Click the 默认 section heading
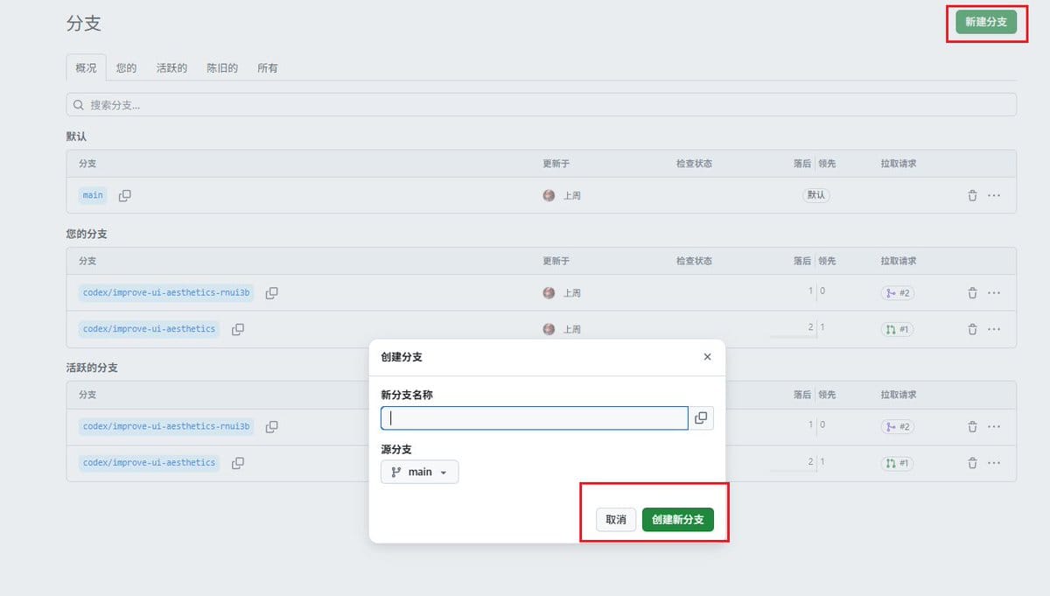The image size is (1050, 596). (76, 137)
